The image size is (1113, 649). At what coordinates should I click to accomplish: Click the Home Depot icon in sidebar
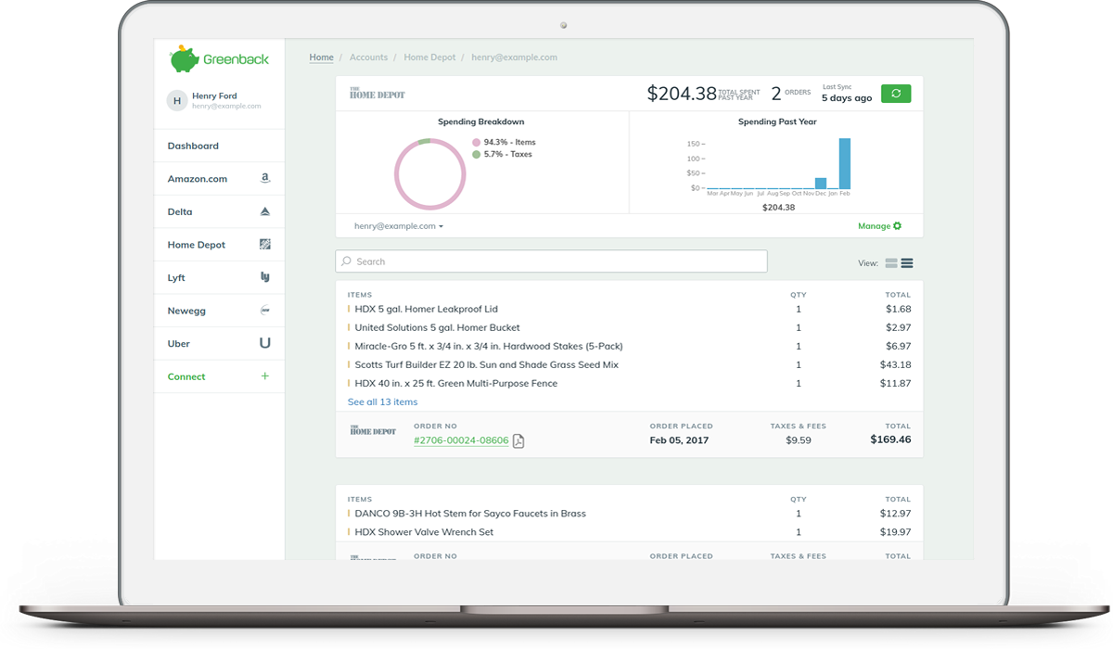point(265,245)
